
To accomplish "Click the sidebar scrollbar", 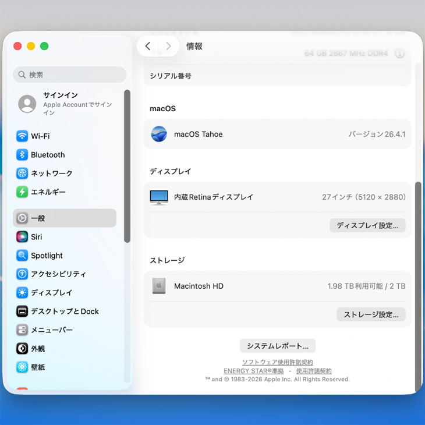I will coord(127,166).
